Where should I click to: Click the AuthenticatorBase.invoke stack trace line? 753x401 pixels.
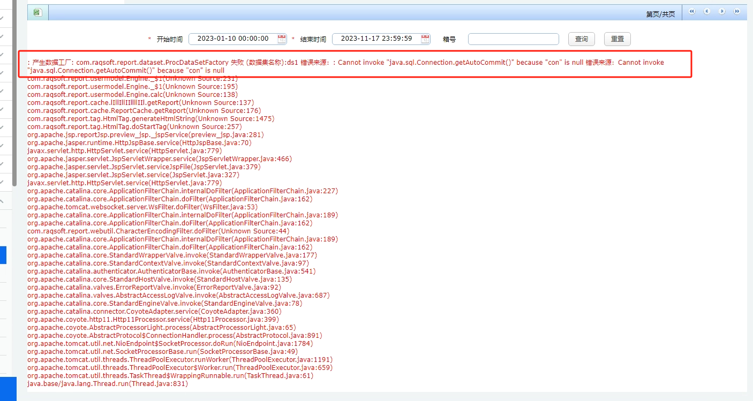(x=171, y=271)
